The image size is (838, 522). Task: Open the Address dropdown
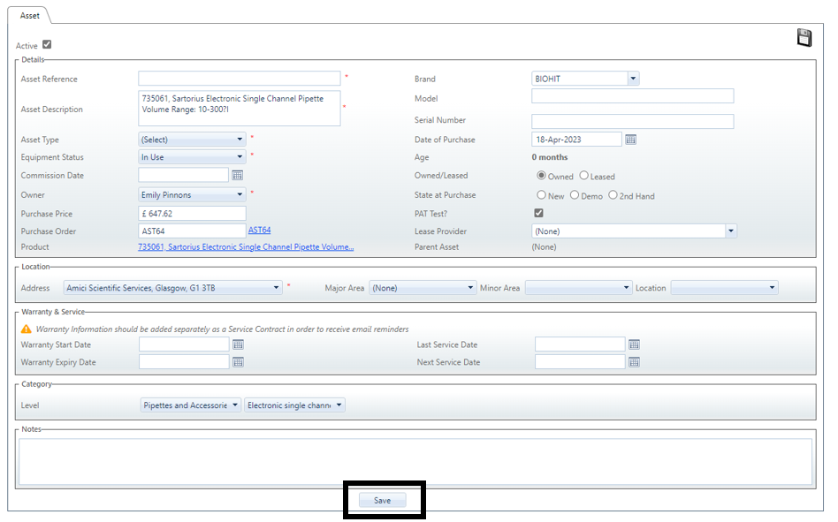click(x=172, y=288)
